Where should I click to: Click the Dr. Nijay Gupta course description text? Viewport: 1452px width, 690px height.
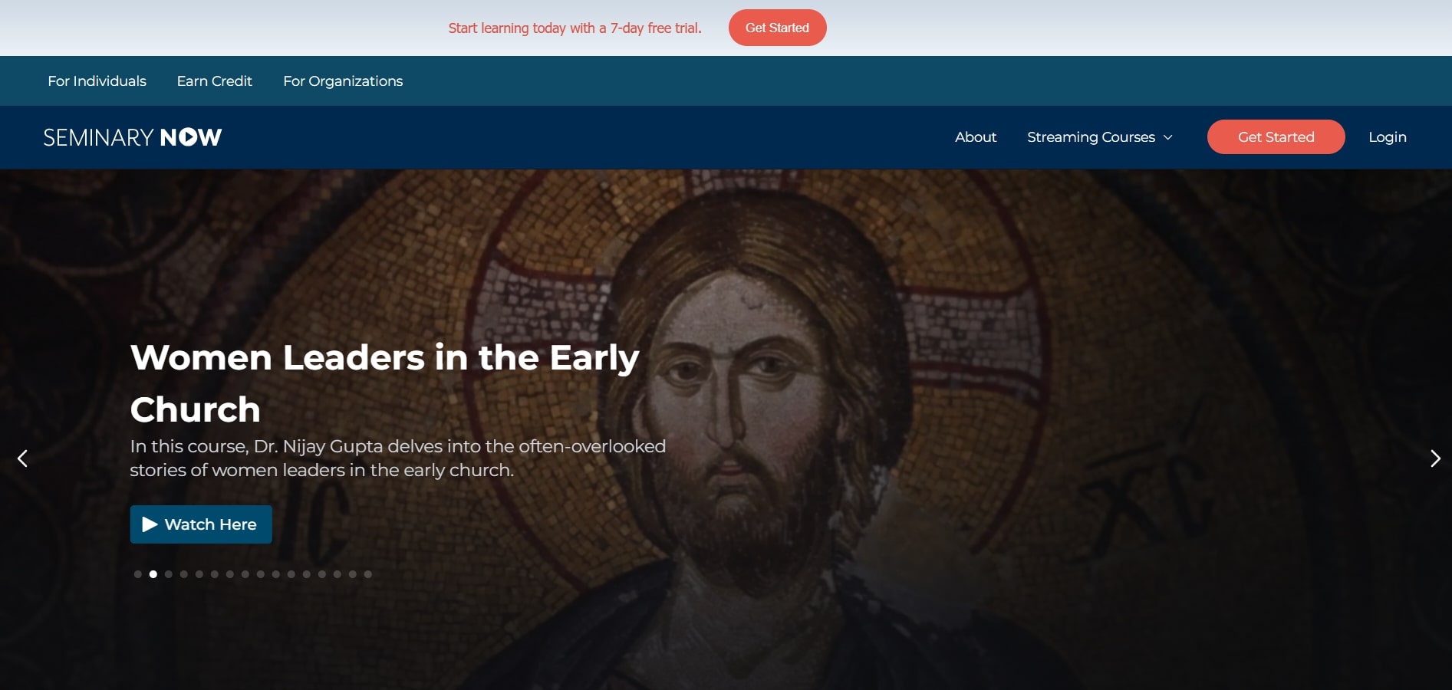[398, 458]
